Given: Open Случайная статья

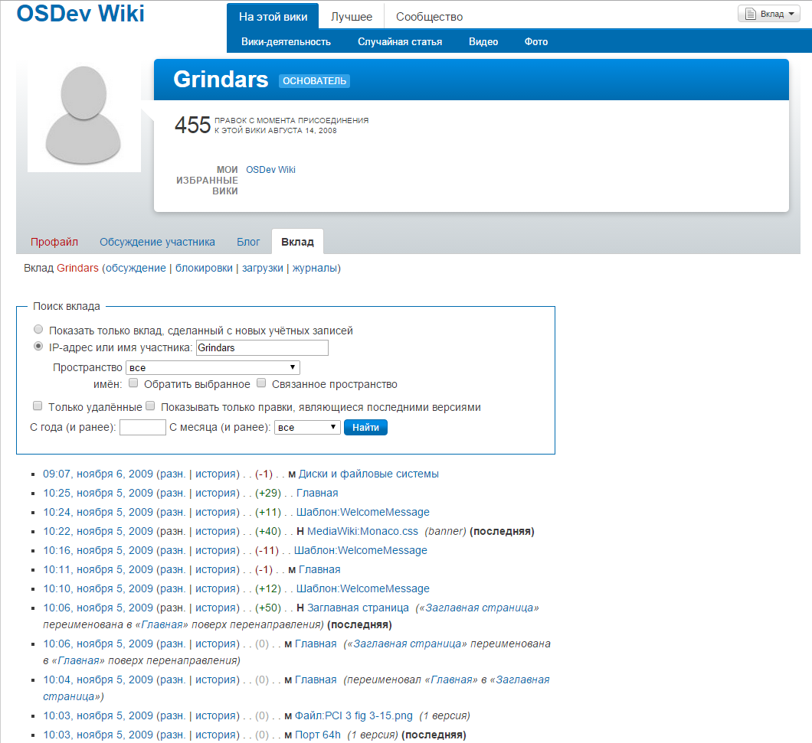Looking at the screenshot, I should click(400, 41).
